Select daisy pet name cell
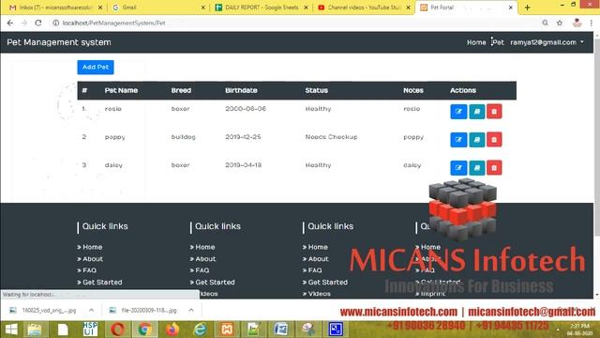600x338 pixels. 113,165
